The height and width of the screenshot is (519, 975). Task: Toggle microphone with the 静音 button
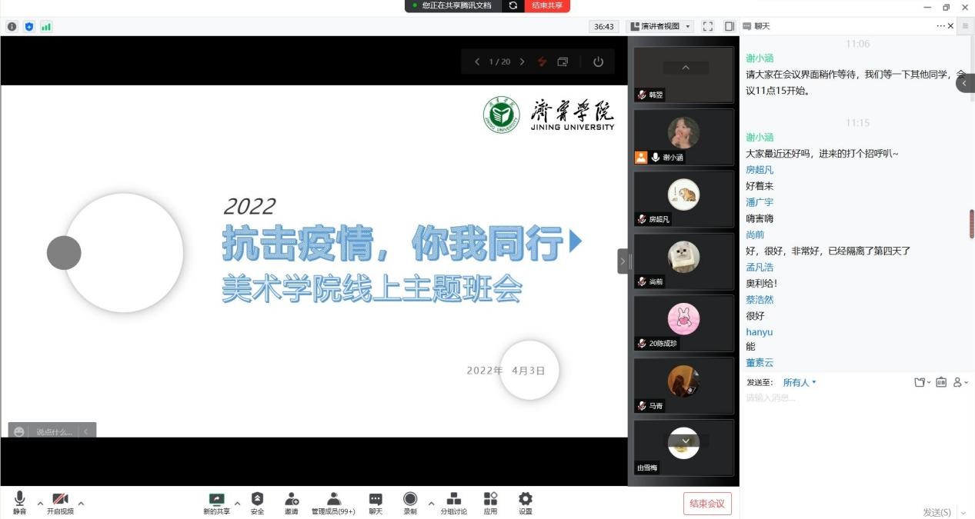coord(19,503)
